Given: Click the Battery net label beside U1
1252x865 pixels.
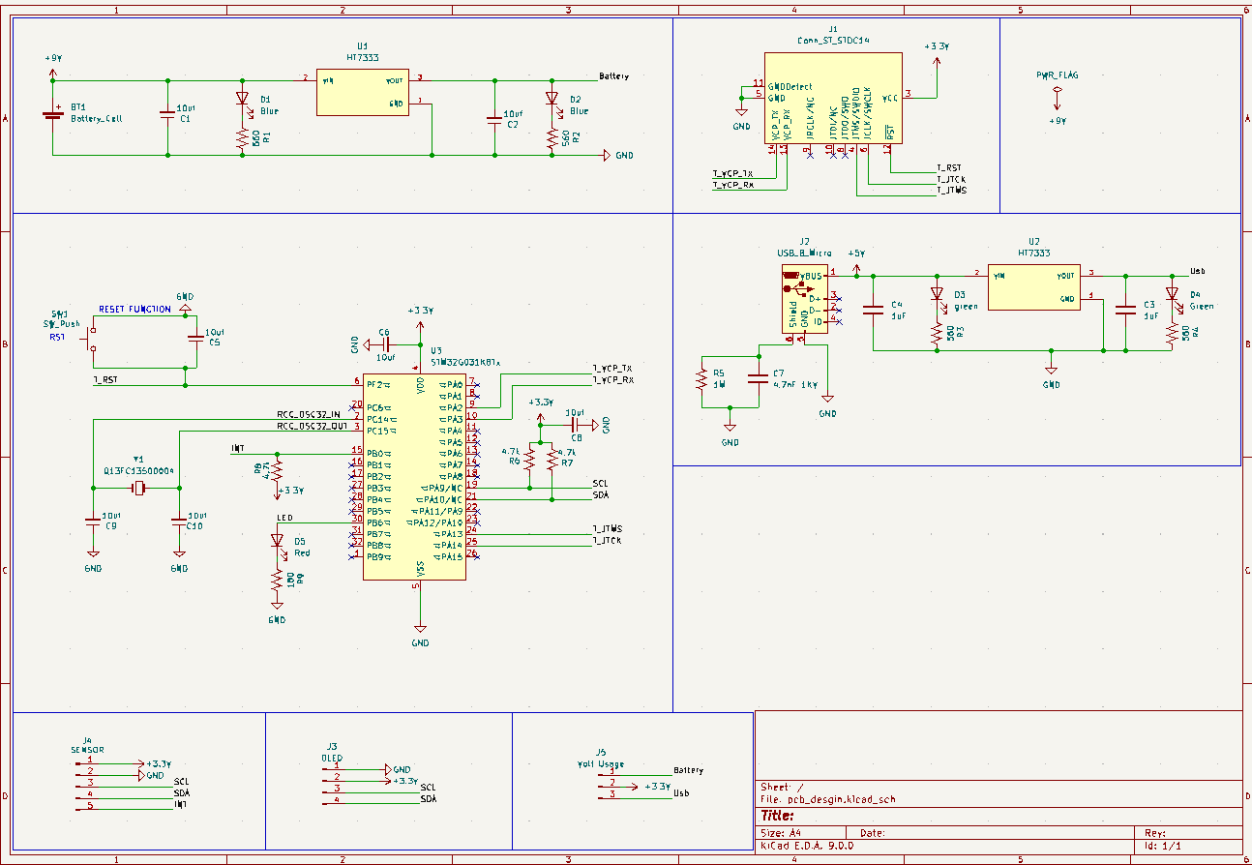Looking at the screenshot, I should coord(614,75).
